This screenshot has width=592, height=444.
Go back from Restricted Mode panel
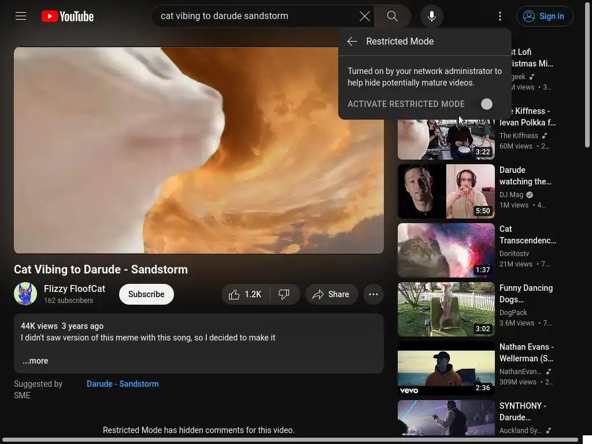pyautogui.click(x=352, y=41)
